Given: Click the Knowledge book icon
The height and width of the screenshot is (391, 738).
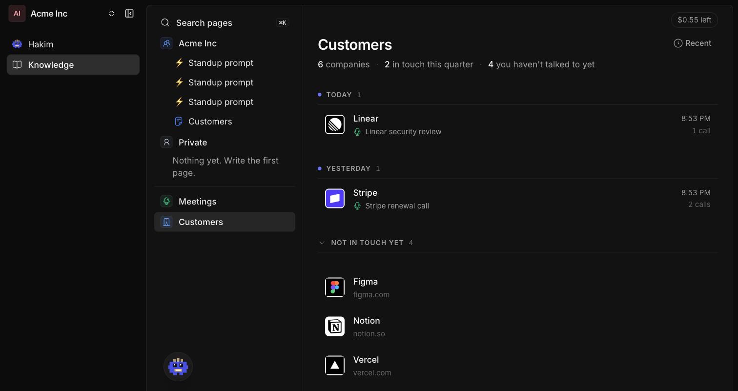Looking at the screenshot, I should [x=17, y=65].
